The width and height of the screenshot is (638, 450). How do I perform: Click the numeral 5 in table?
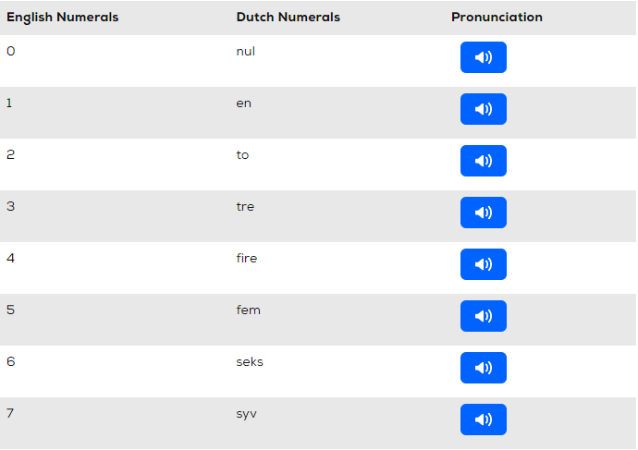(10, 310)
